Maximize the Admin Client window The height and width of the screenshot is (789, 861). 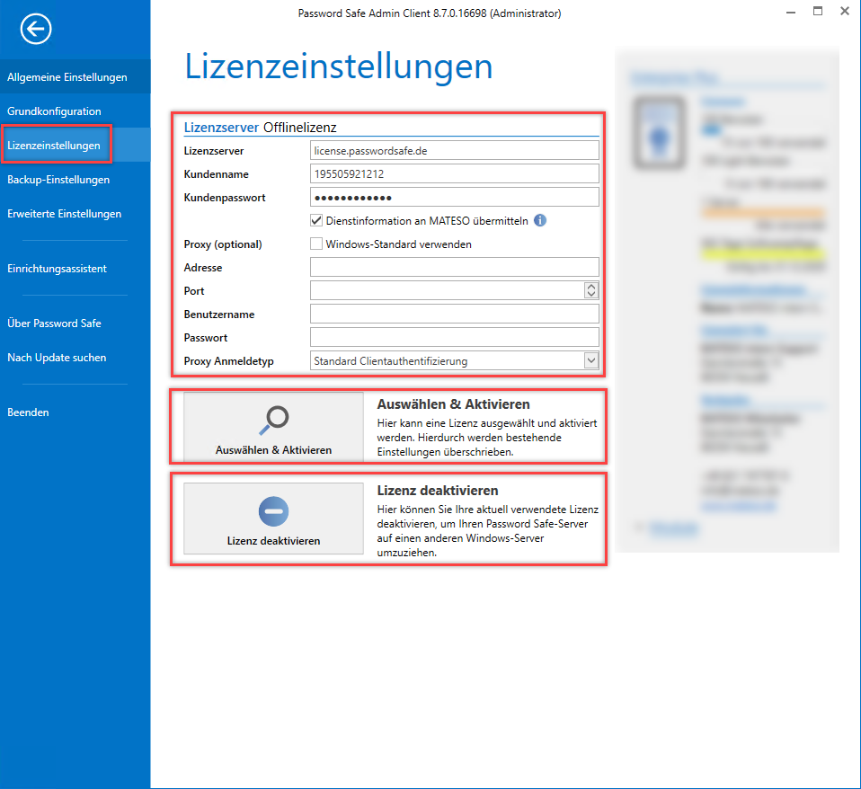coord(818,12)
